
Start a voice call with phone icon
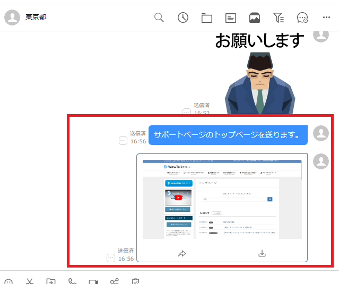[x=72, y=281]
